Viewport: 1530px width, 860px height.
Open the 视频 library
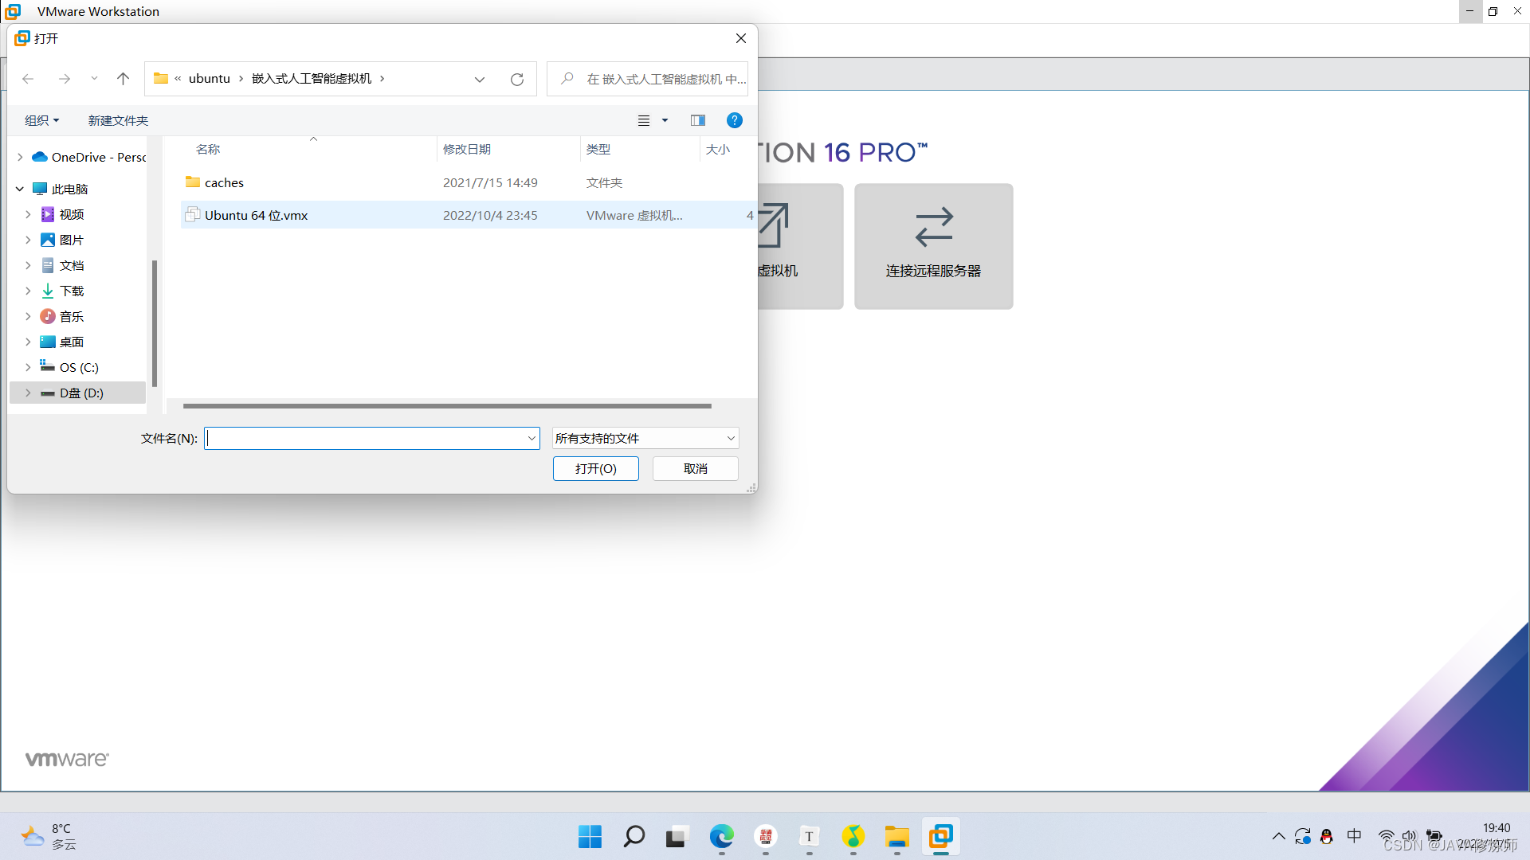[63, 214]
